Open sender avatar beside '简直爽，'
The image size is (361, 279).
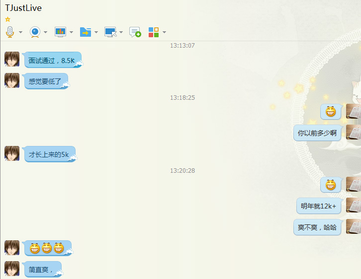(12, 269)
